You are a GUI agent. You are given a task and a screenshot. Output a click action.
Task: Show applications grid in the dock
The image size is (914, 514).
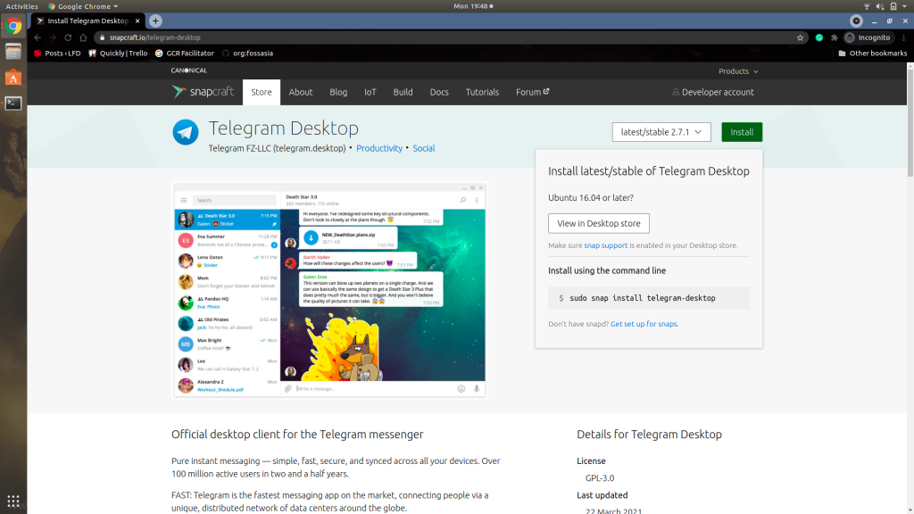coord(13,501)
